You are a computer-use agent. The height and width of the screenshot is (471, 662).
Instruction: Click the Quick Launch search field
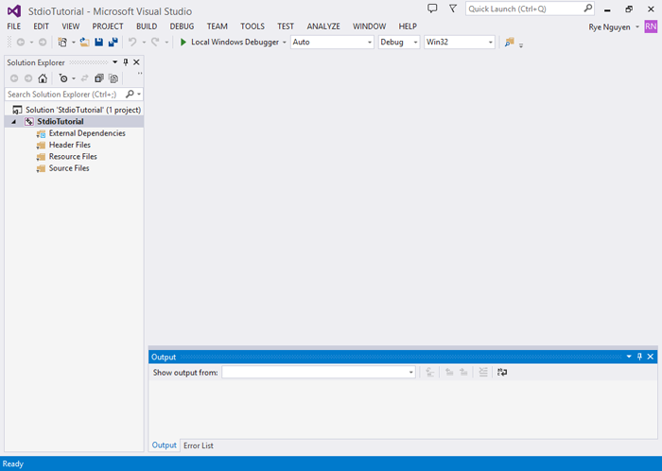(530, 9)
